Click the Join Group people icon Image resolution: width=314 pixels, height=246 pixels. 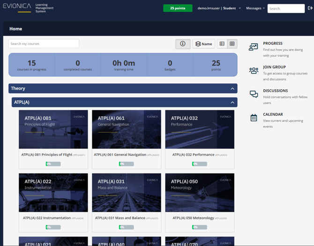pos(254,70)
